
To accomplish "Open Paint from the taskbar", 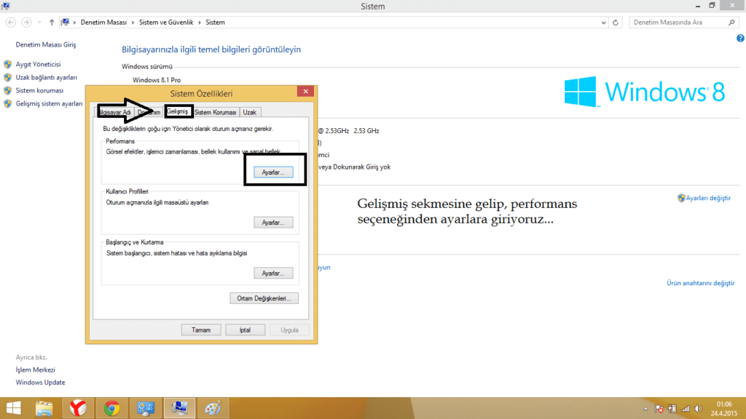I will 212,408.
